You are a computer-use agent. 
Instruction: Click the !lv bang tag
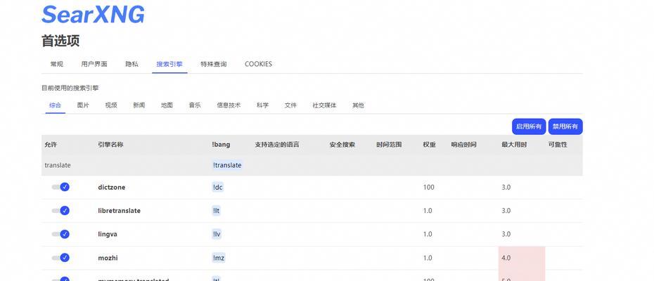pyautogui.click(x=217, y=234)
